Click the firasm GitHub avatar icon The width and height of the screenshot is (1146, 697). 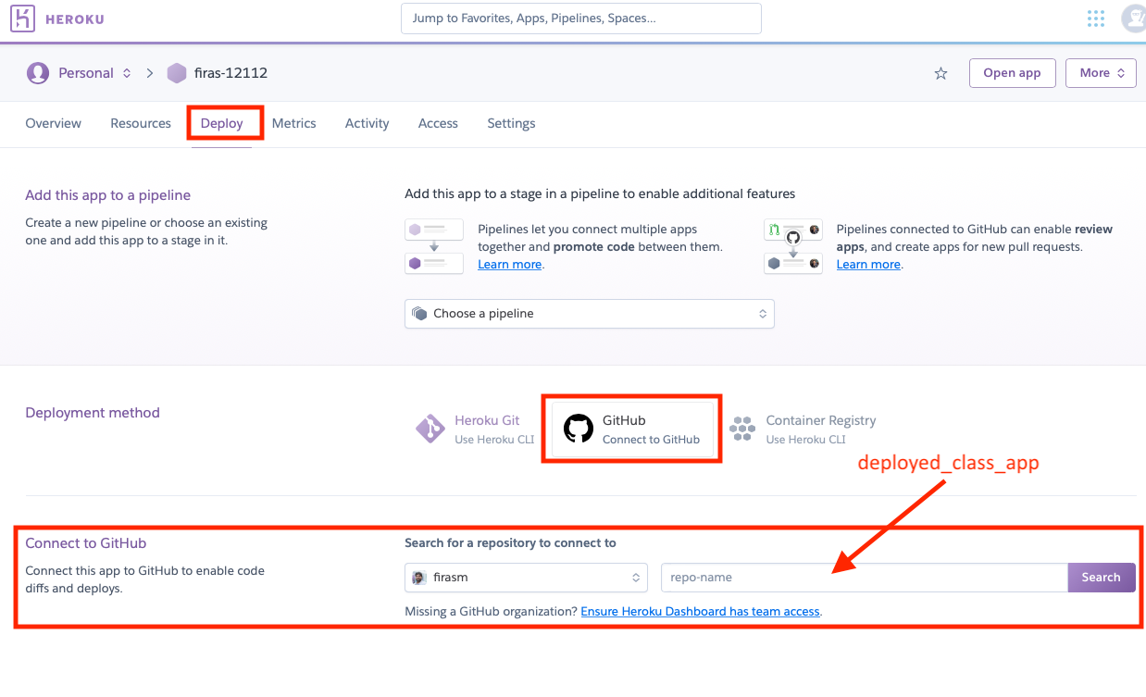click(419, 578)
